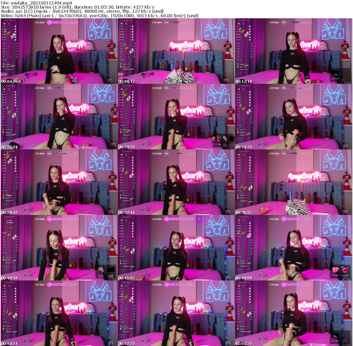Select the 777-777 tip menu entry

pyautogui.click(x=7, y=40)
